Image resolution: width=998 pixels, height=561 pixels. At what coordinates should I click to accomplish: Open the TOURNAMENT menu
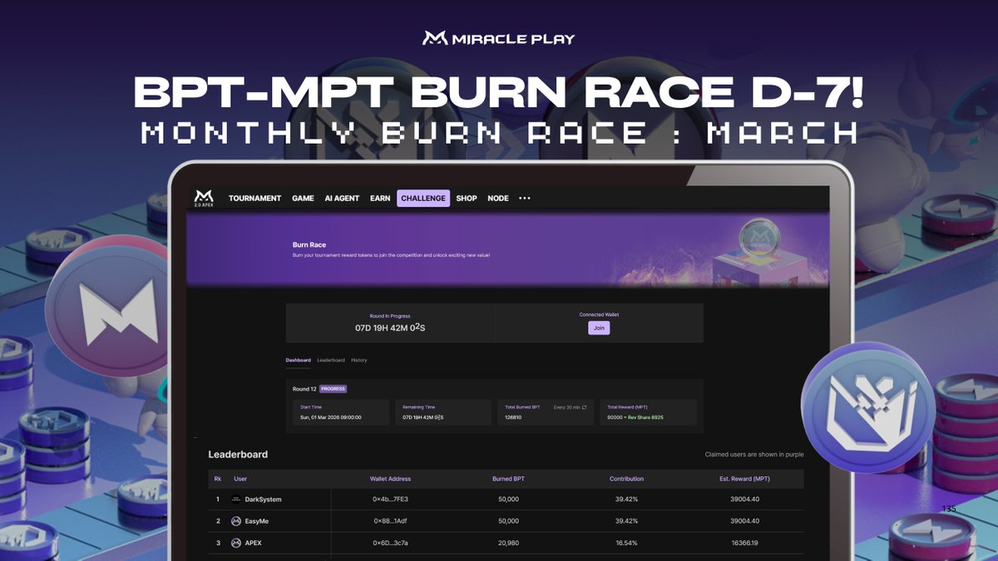click(255, 199)
